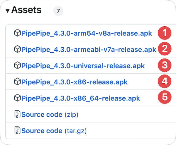Download PipePipe_4.3.0-x86_64-release.apk

tap(81, 98)
